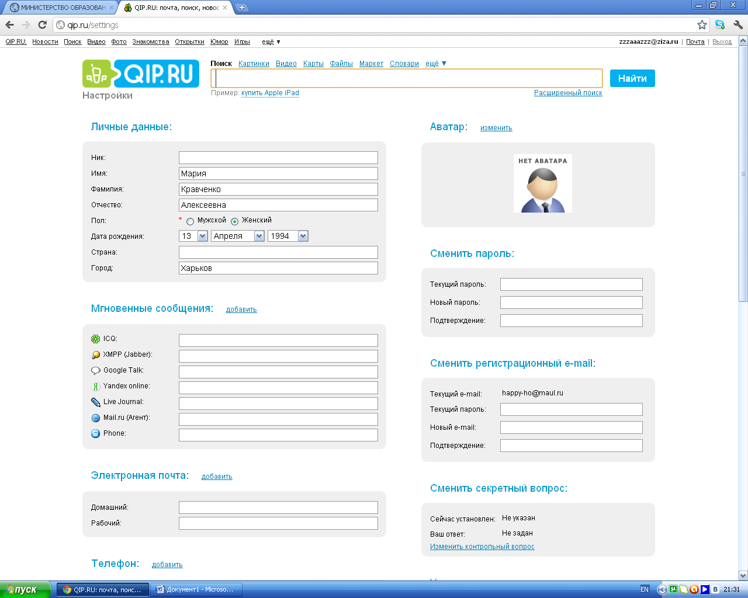Image resolution: width=748 pixels, height=598 pixels.
Task: Show hidden tray icons with the arrow
Action: (x=662, y=589)
